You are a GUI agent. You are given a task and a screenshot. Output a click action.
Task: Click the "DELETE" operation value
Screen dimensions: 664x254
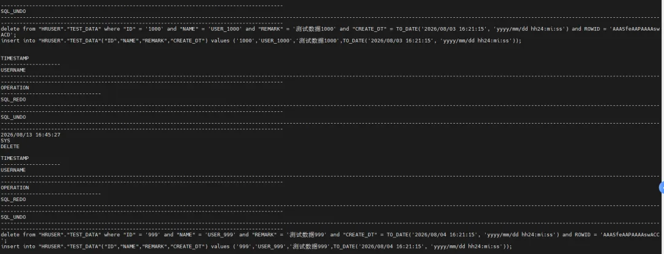(10, 146)
